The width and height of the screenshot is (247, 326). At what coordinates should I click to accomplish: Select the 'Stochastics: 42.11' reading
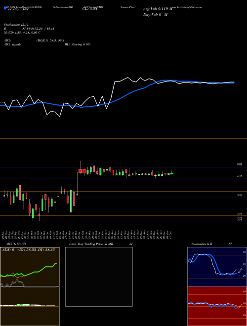[x=16, y=25]
